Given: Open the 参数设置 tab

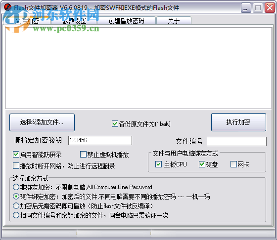Looking at the screenshot, I should coord(74,21).
